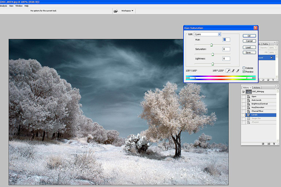
Task: Click the Levels history state icon
Action: click(x=248, y=115)
